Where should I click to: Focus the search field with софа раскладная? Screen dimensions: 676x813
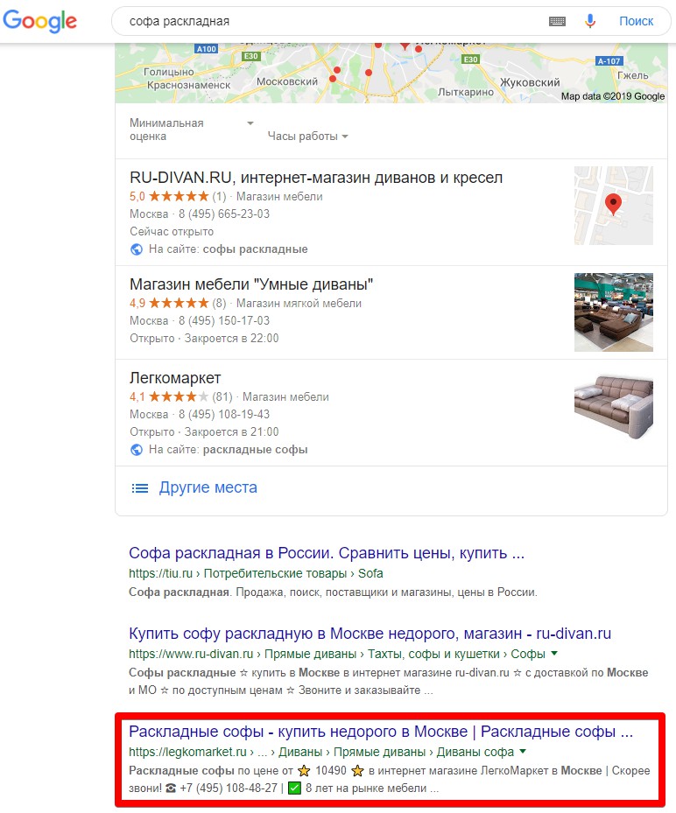pos(332,21)
